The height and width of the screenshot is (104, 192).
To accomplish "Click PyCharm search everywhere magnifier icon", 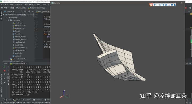I will tap(190, 8).
